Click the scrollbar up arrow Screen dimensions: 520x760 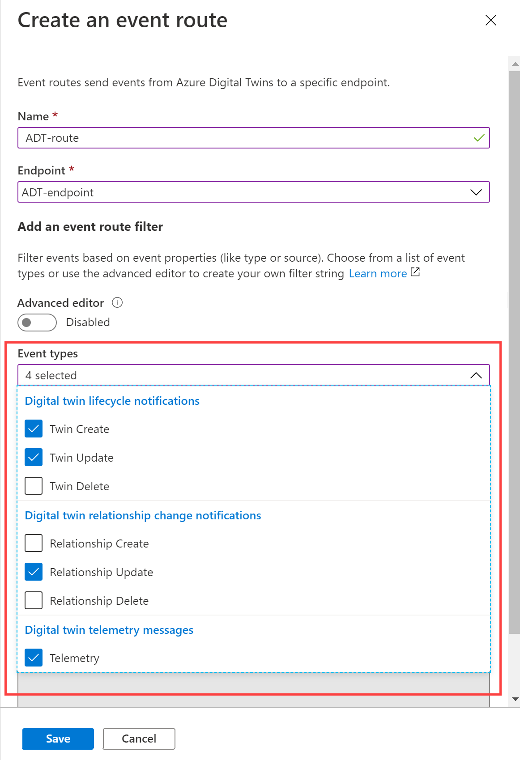point(515,64)
